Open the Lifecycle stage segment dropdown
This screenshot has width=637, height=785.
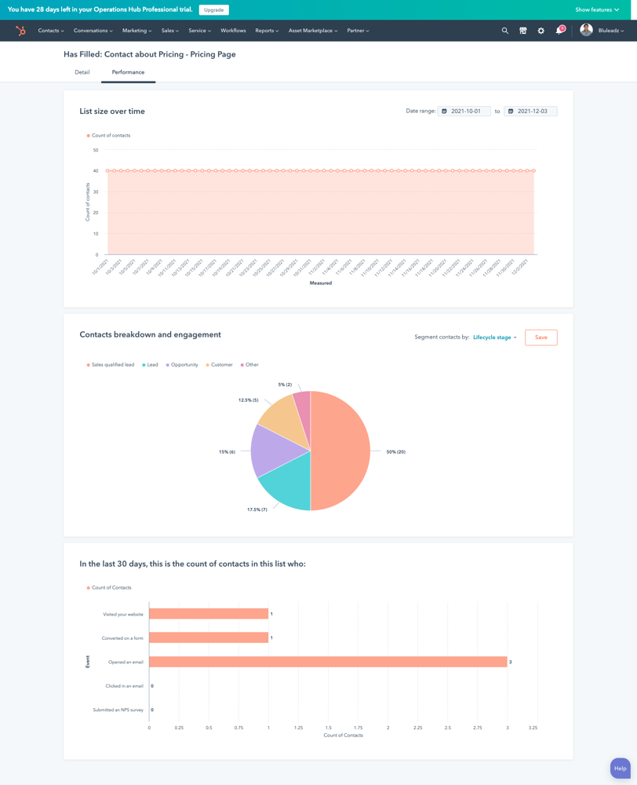[493, 337]
